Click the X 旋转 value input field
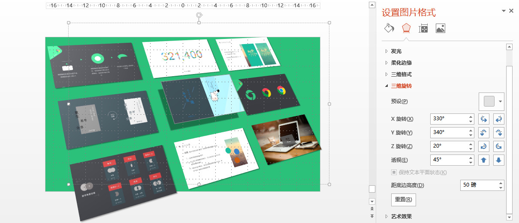Screen dimensions: 519x223 pos(449,119)
